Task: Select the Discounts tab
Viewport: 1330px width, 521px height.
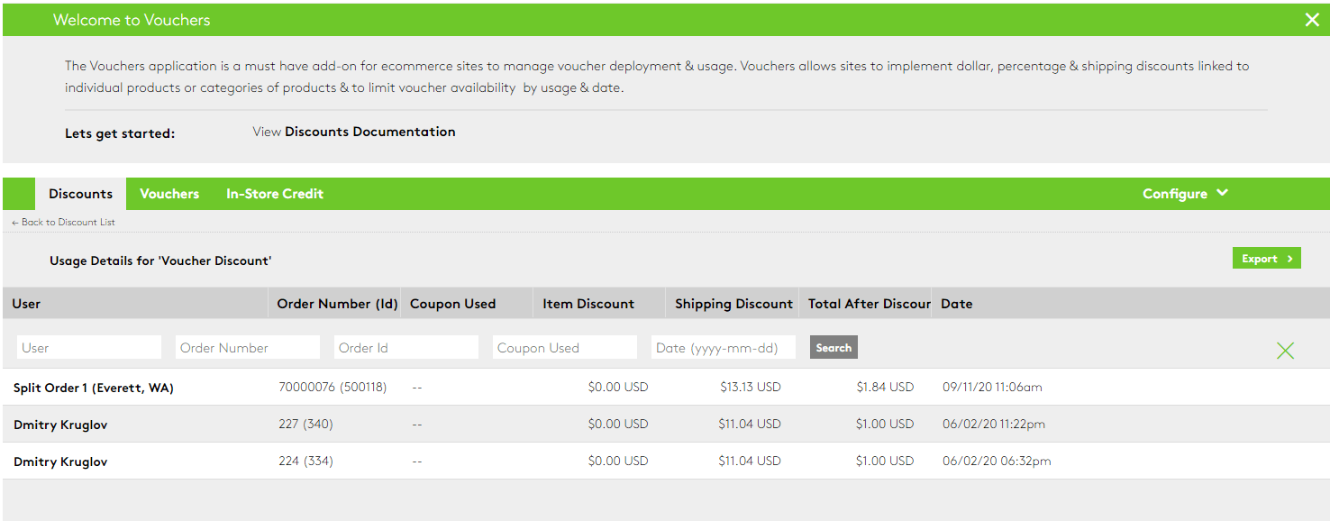Action: [x=79, y=193]
